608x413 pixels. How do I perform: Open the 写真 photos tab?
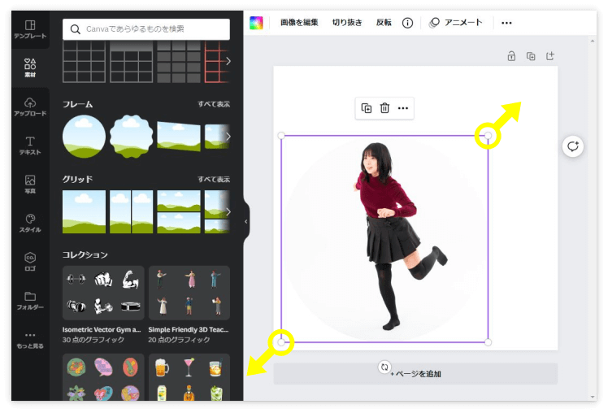pos(30,185)
